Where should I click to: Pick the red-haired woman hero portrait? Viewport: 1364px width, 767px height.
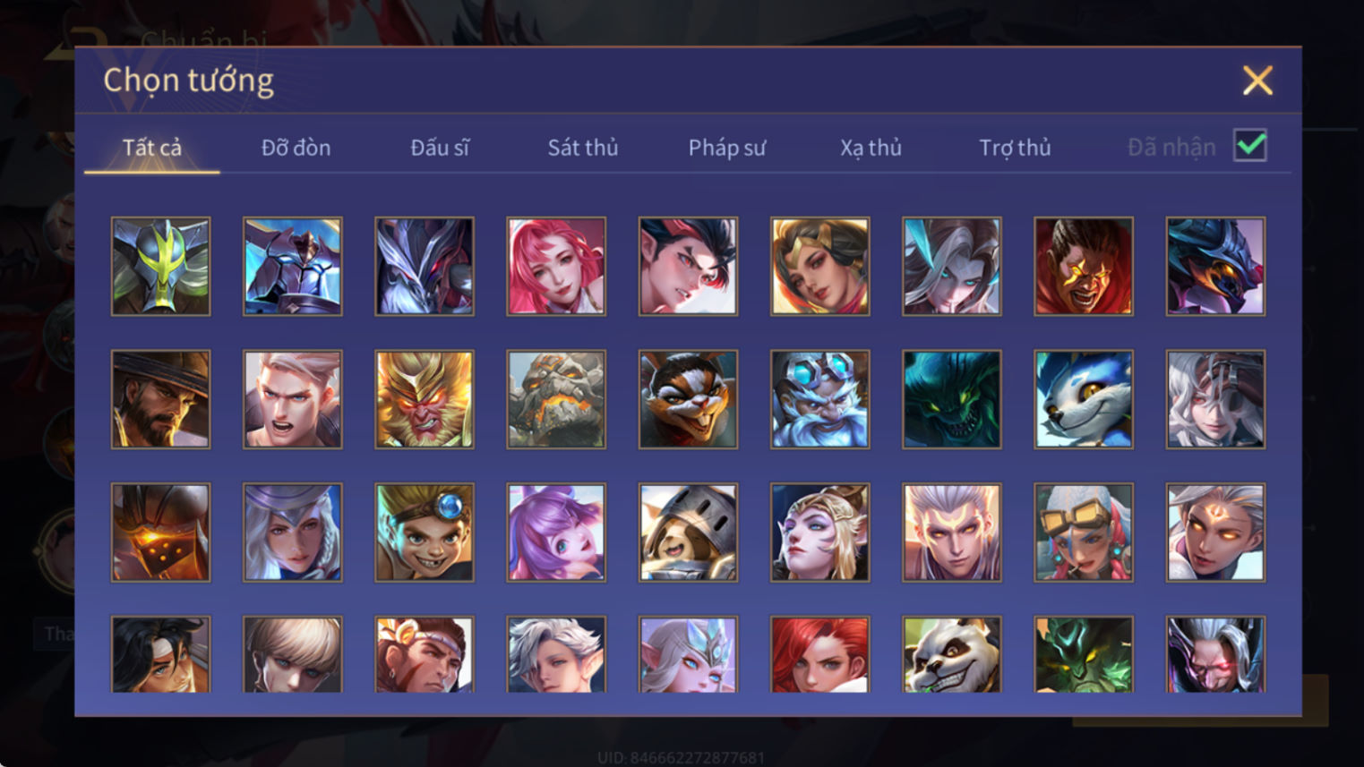pyautogui.click(x=820, y=654)
